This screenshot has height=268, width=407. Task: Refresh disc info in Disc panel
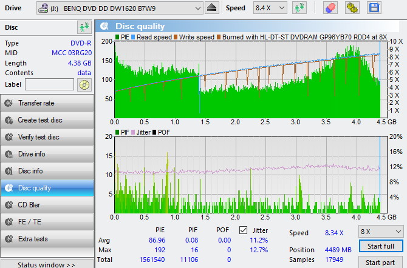pyautogui.click(x=84, y=27)
